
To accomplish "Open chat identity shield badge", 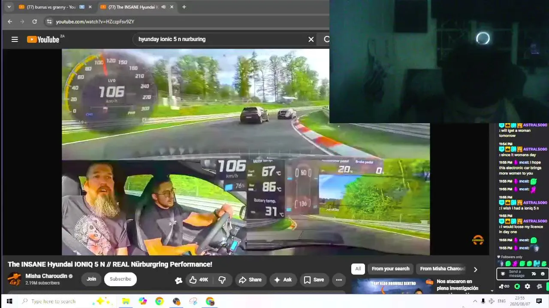I will pyautogui.click(x=503, y=274).
